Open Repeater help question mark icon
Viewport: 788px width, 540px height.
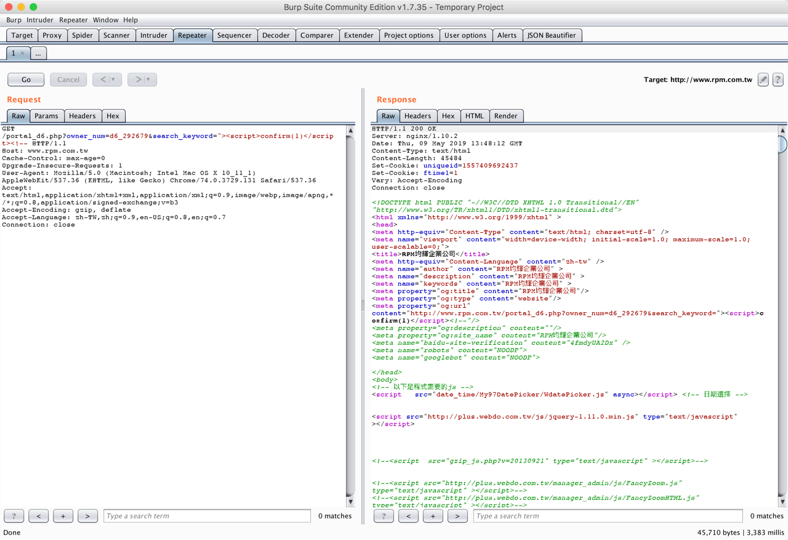pyautogui.click(x=778, y=79)
